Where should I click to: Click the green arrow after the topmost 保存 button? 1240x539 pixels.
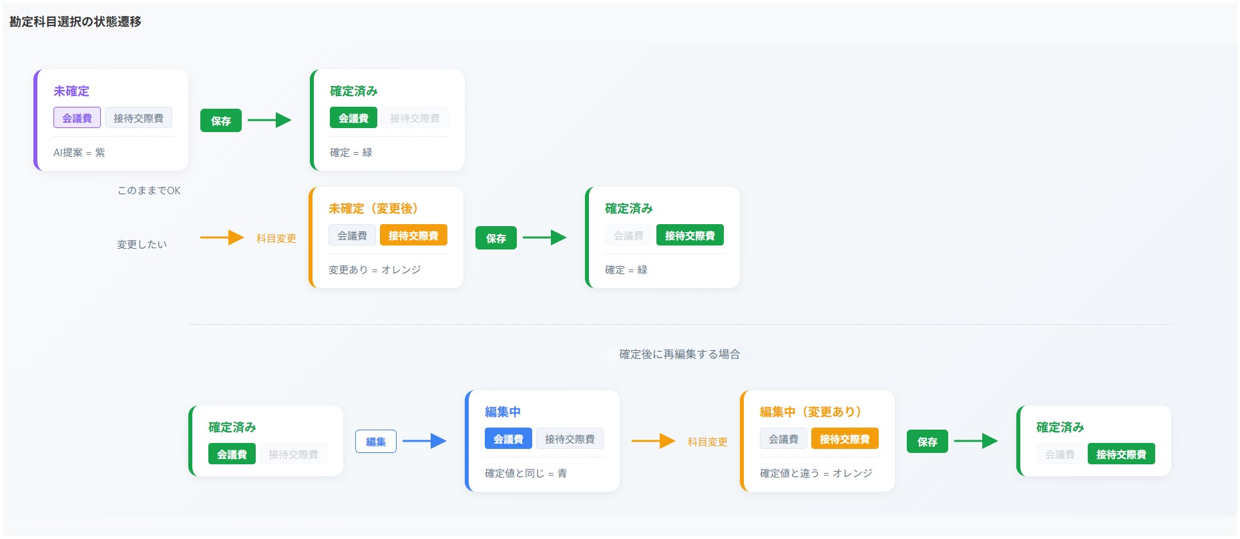270,120
